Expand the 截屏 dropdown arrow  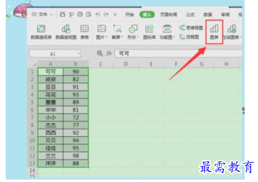122,37
